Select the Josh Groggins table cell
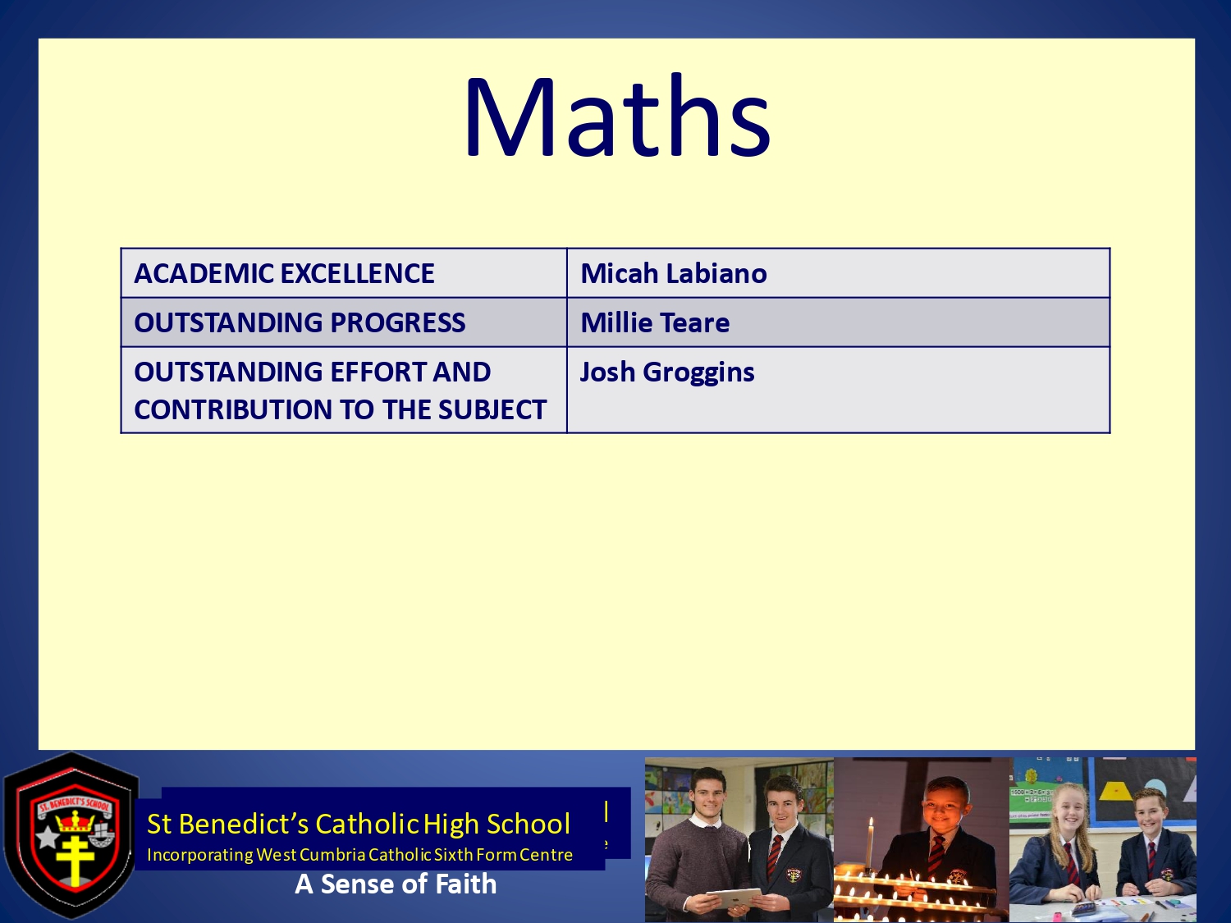 click(x=838, y=391)
